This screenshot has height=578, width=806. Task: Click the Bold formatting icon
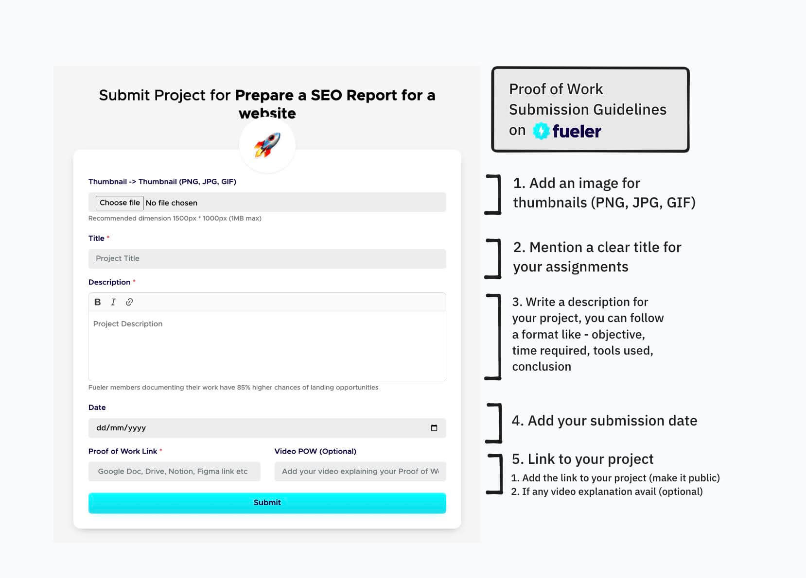point(98,302)
